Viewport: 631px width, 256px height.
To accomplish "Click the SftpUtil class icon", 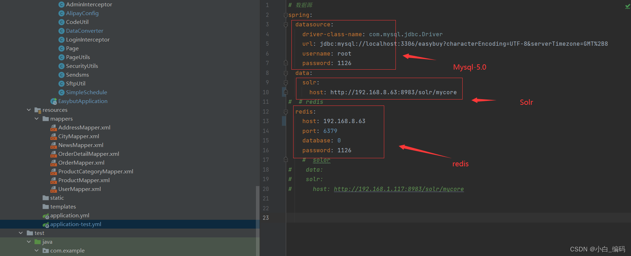I will coord(62,84).
